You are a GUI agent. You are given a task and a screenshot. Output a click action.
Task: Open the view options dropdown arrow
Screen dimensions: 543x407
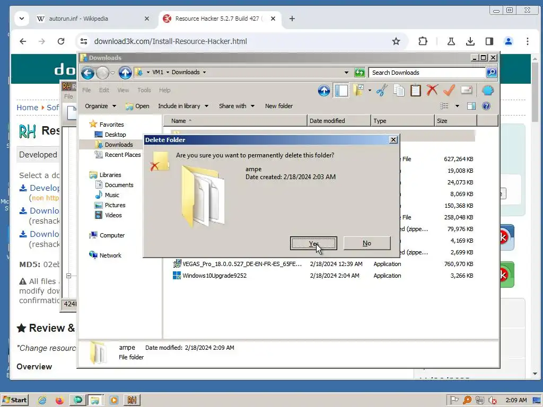pyautogui.click(x=457, y=106)
